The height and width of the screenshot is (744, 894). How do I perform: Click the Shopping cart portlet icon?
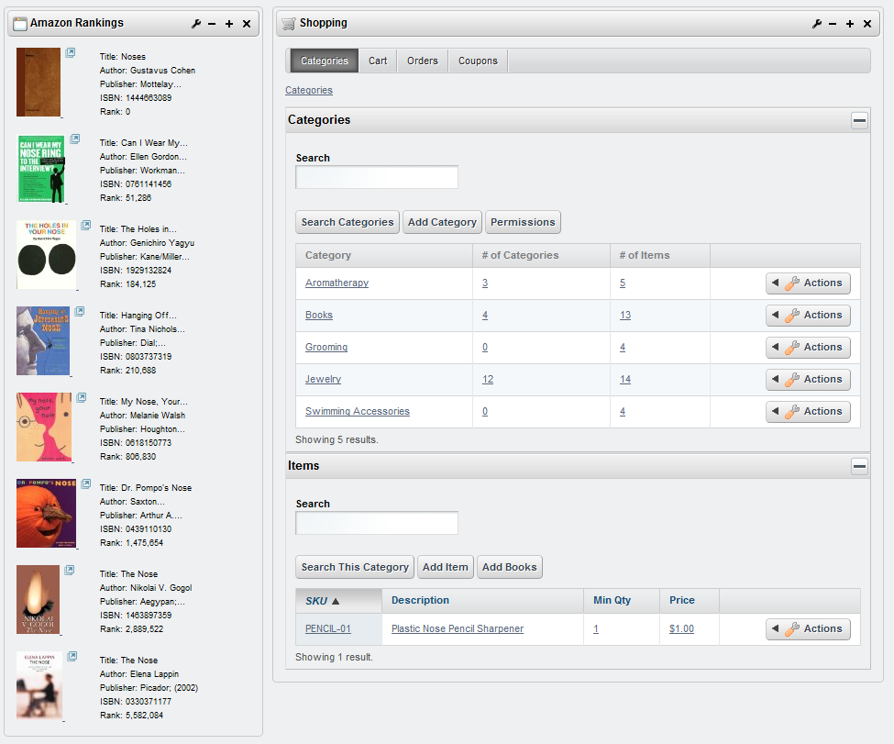(x=289, y=23)
